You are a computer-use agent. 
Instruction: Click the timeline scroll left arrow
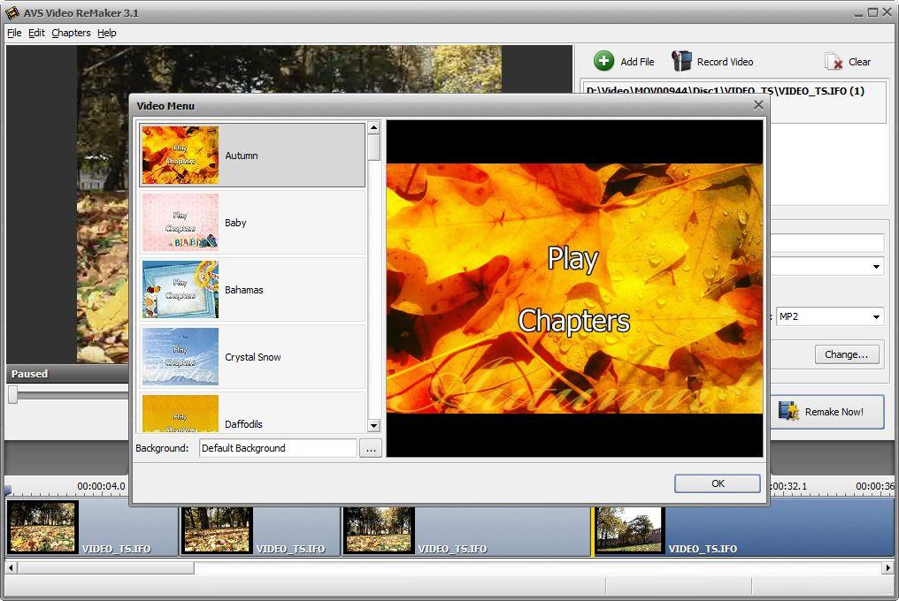coord(11,567)
